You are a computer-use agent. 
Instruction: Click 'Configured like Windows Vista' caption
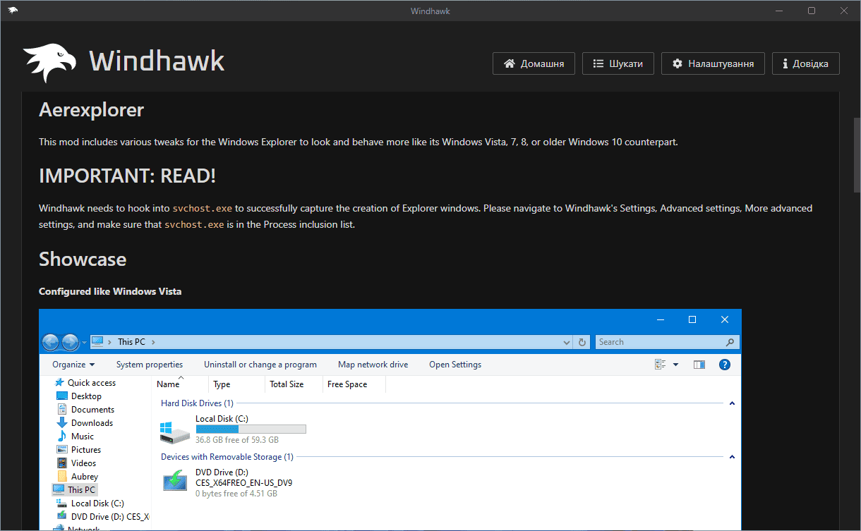(x=110, y=291)
